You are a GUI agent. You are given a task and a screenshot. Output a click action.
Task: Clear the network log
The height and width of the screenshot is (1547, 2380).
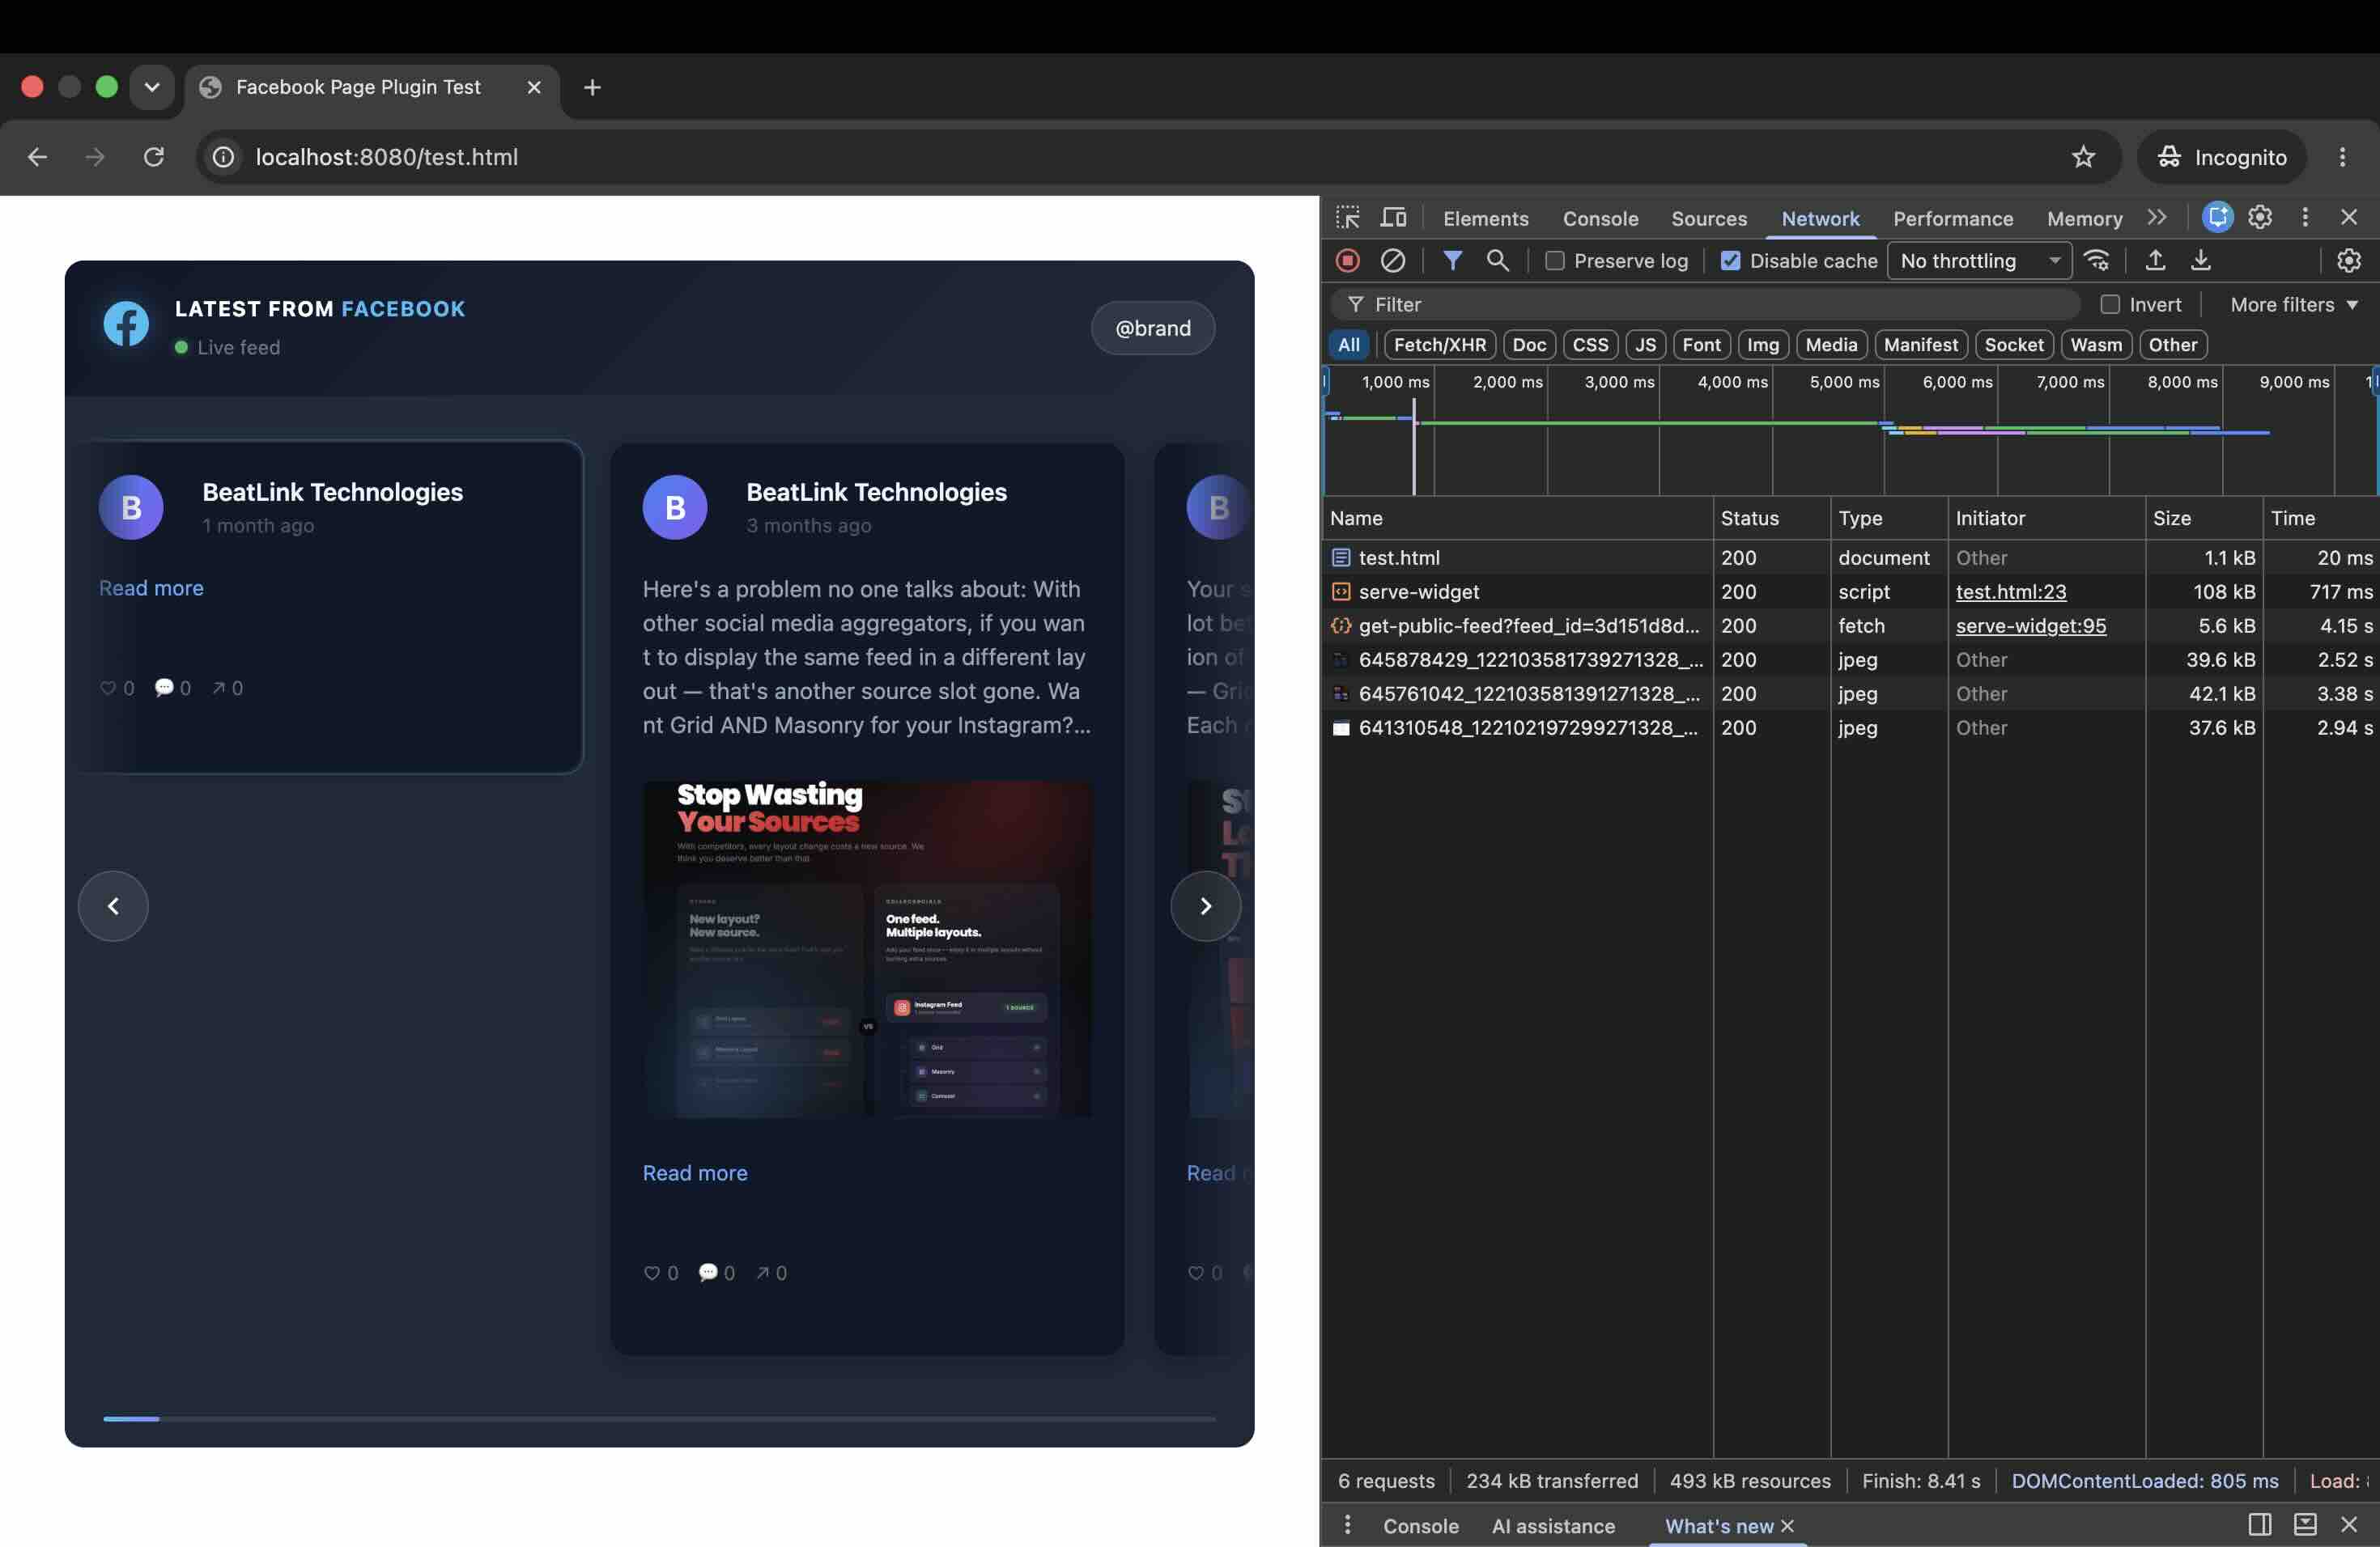click(1392, 261)
